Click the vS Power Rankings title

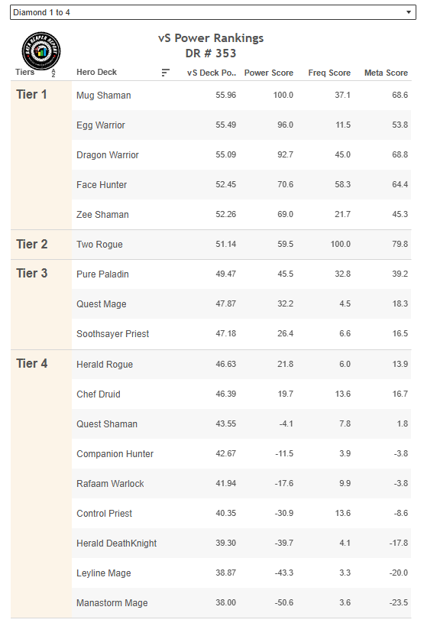coord(211,38)
